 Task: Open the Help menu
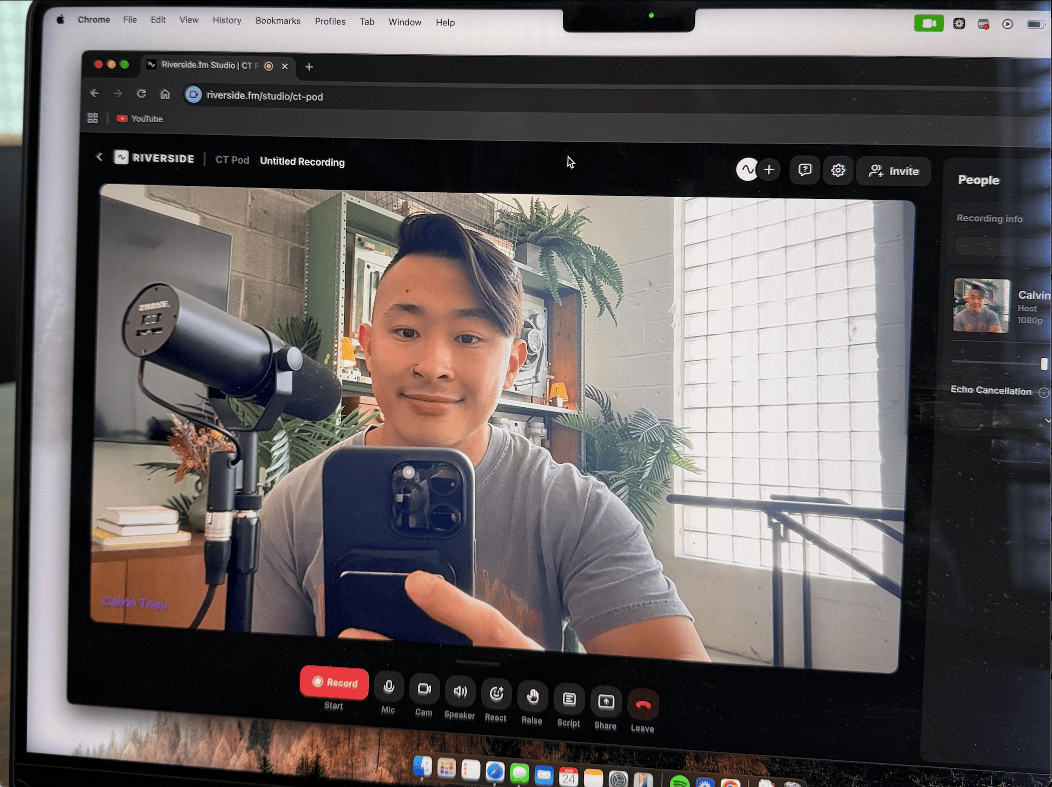click(445, 22)
